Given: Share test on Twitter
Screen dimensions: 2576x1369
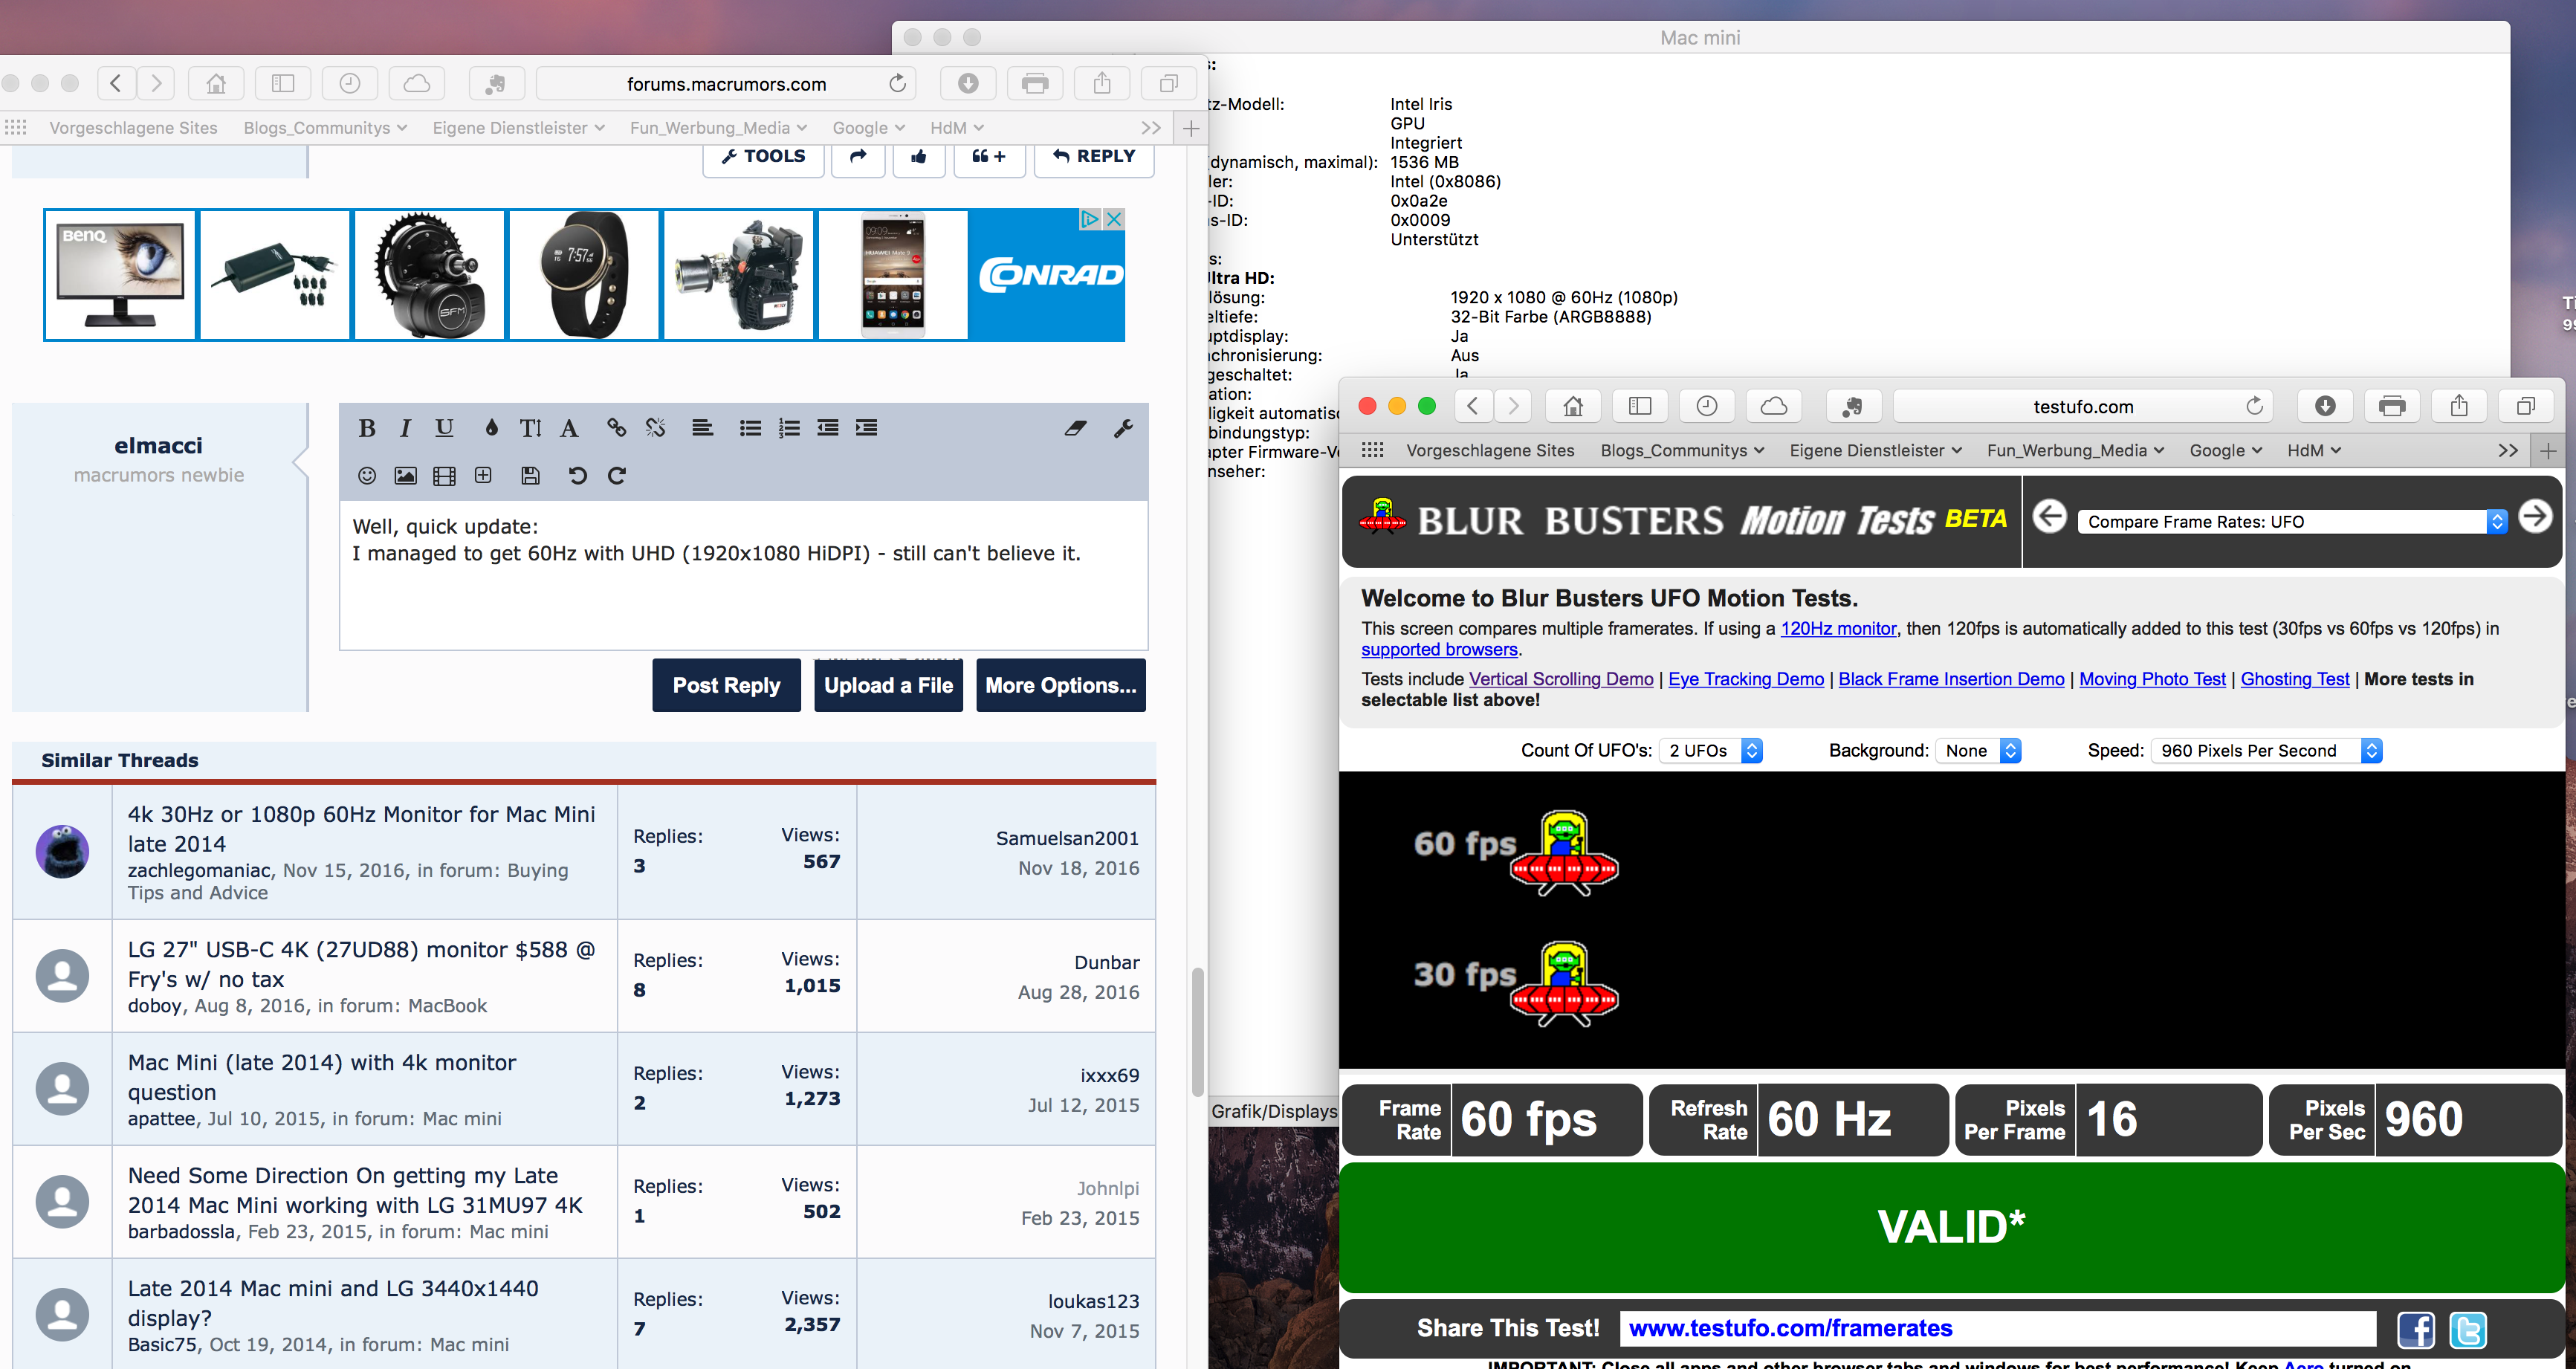Looking at the screenshot, I should pos(2467,1329).
